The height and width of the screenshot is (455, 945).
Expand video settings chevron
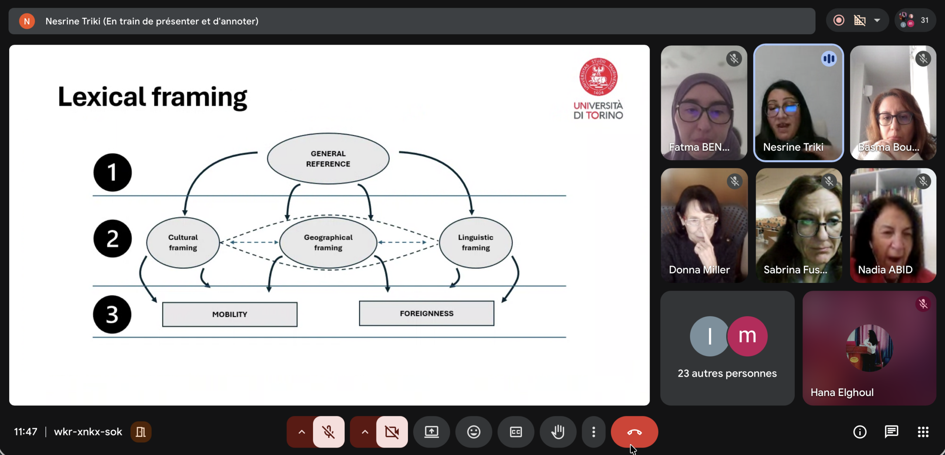click(x=365, y=432)
